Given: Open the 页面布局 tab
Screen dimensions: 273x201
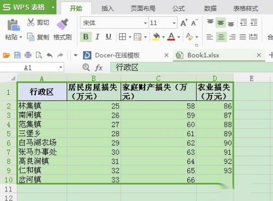Looking at the screenshot, I should [143, 8].
